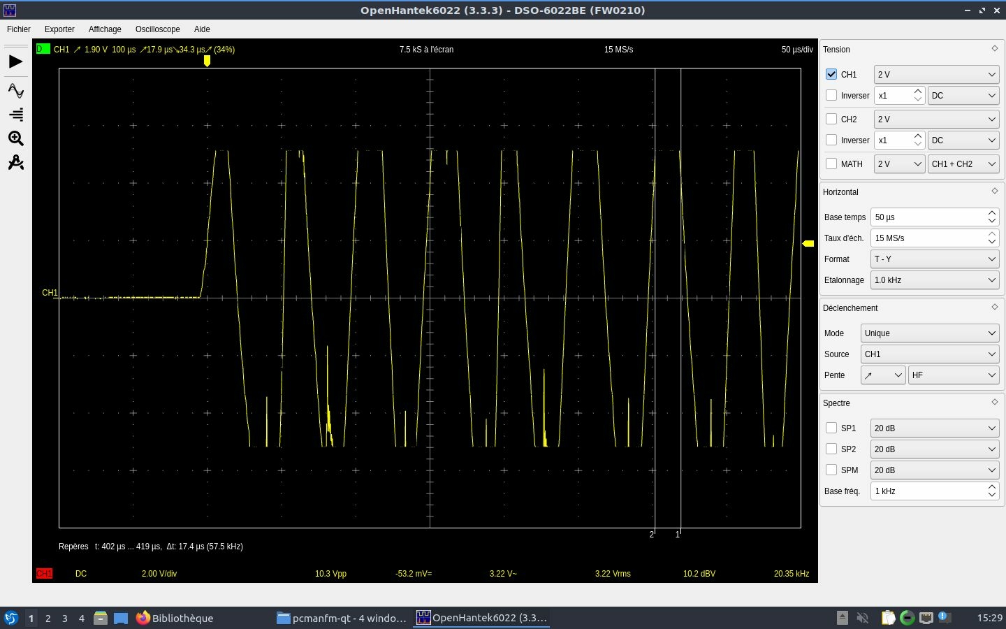The image size is (1006, 629).
Task: Enable the CH2 channel checkbox
Action: [x=831, y=119]
